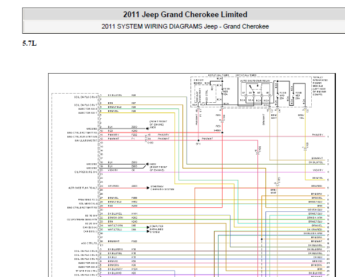The image size is (345, 277).
Task: Click the "A/SD CTRL FB" pin label
Action: 89,243
